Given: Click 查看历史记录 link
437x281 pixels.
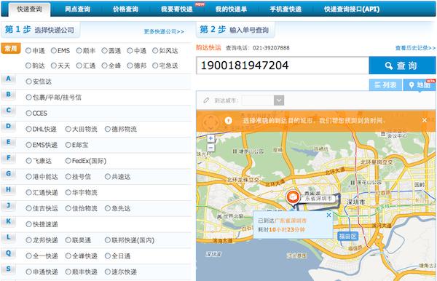Looking at the screenshot, I should click(415, 48).
